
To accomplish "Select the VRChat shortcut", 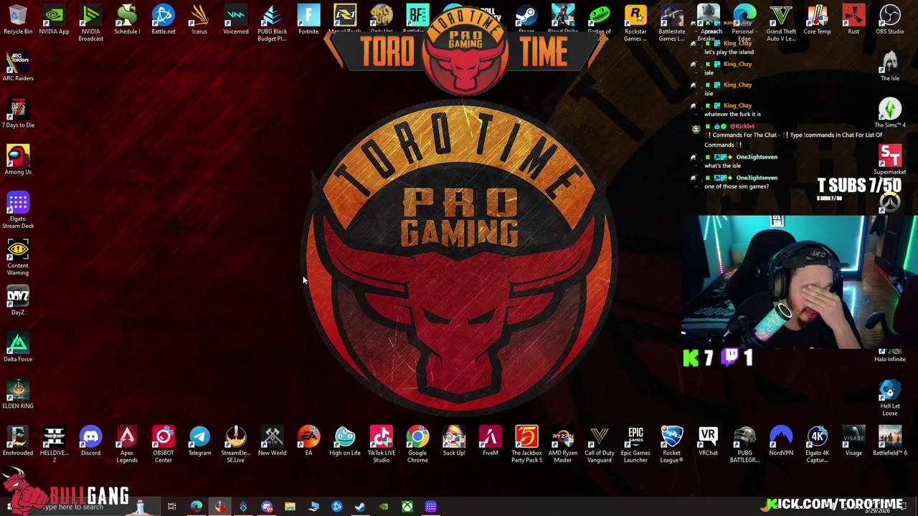I will [708, 441].
